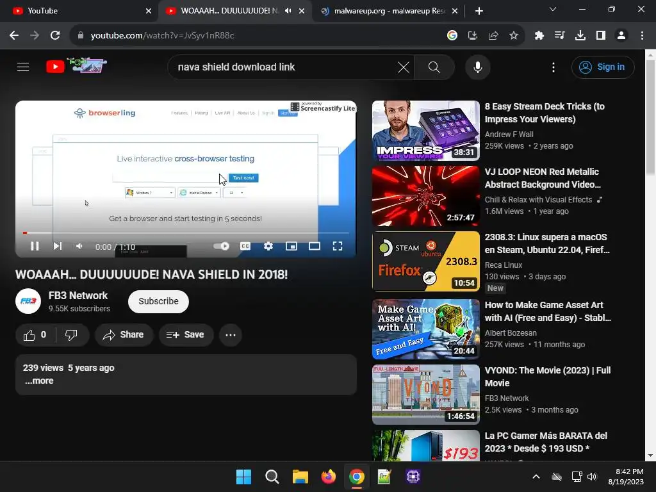Image resolution: width=656 pixels, height=492 pixels.
Task: Open the Share dialog
Action: [124, 334]
